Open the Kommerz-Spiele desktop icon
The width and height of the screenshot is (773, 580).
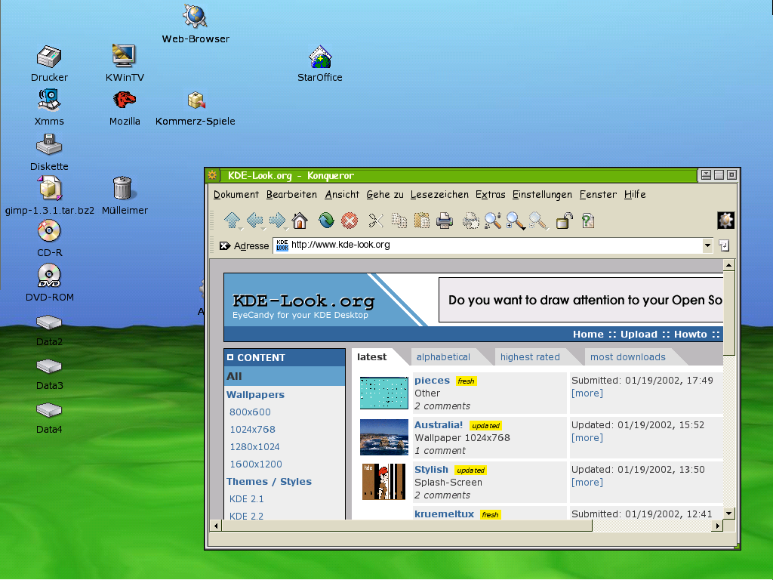(196, 109)
